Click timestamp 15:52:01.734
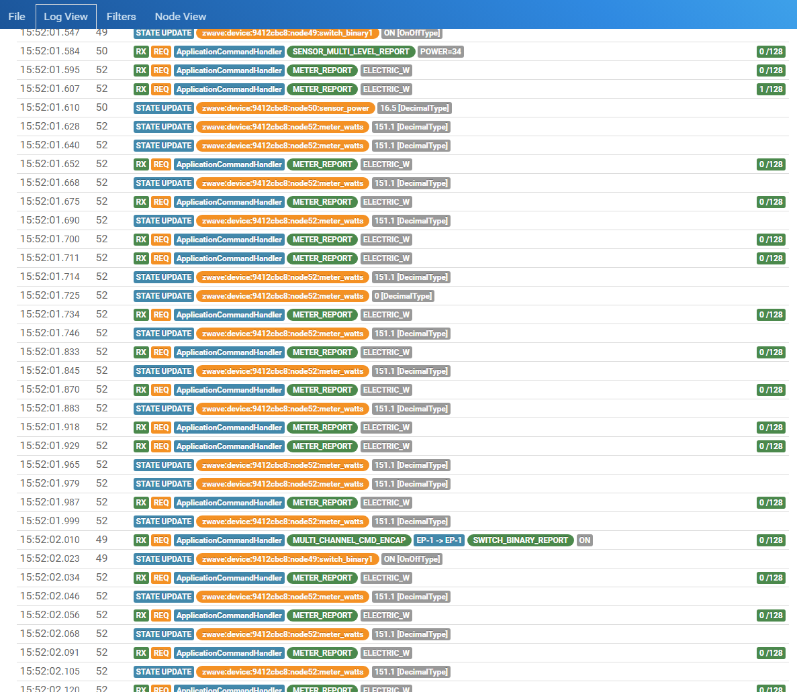Screen dimensions: 797x692 click(50, 315)
